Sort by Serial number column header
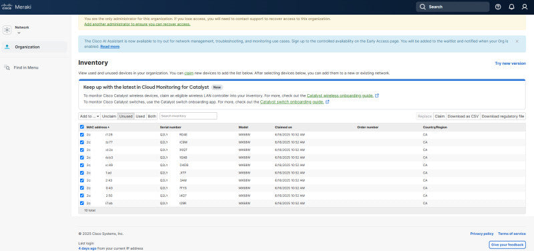 [170, 127]
